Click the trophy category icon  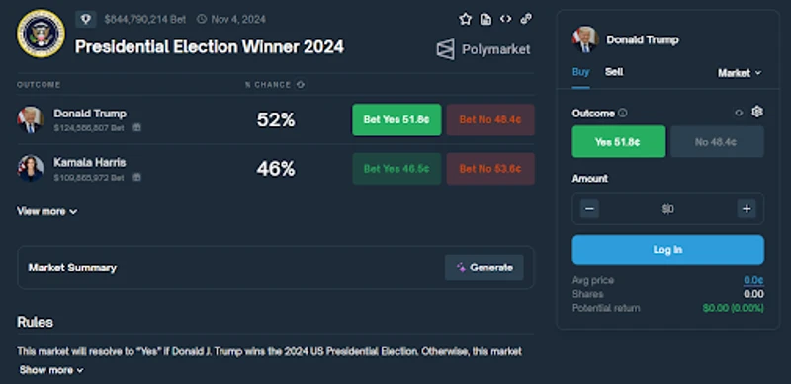point(86,19)
